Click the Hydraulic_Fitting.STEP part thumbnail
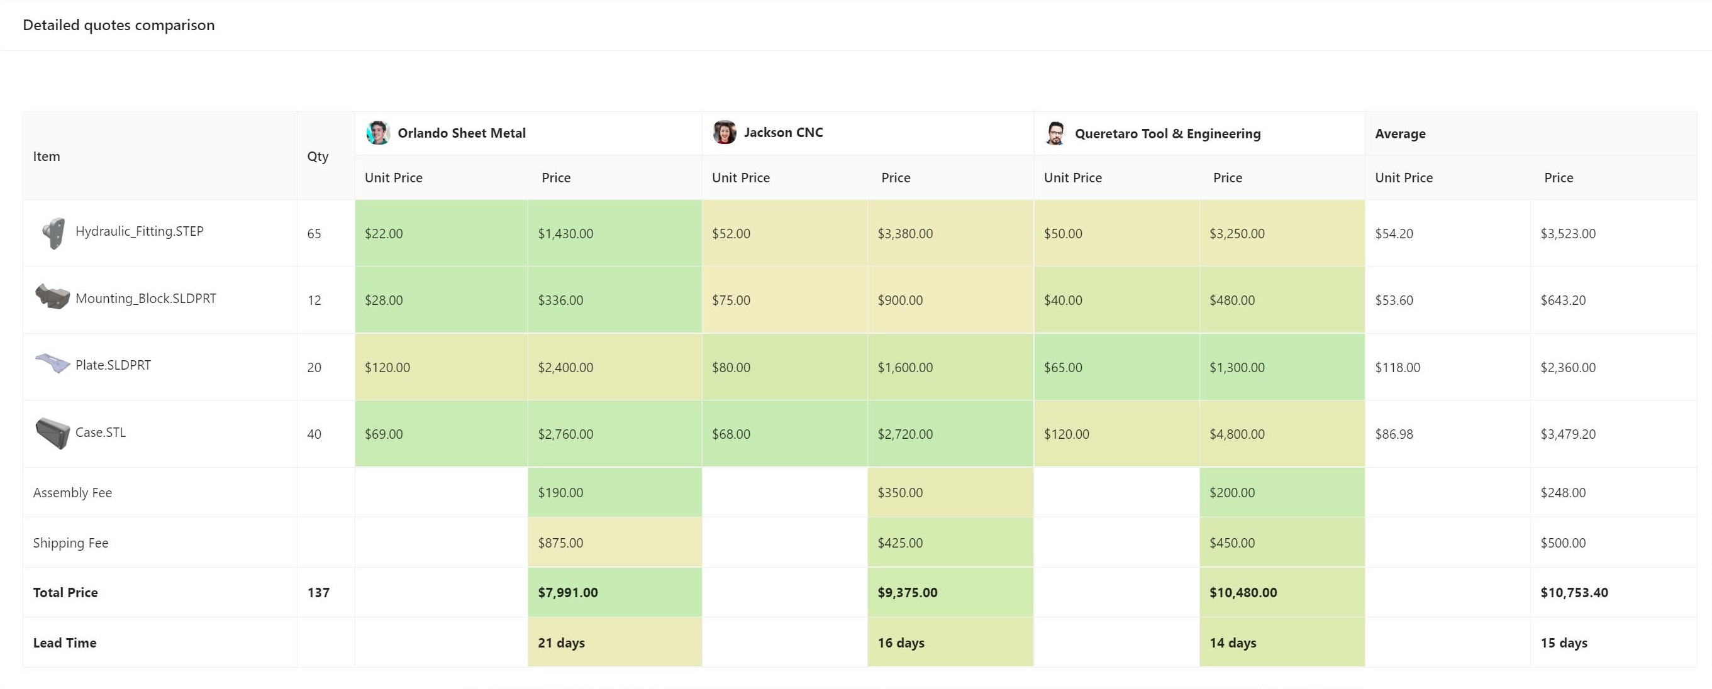 click(x=55, y=231)
